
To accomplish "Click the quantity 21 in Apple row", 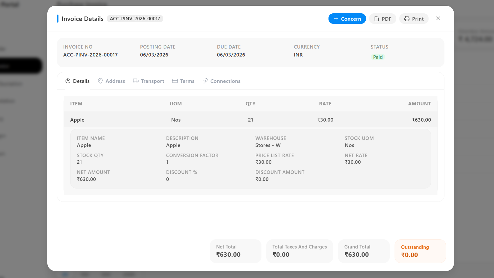I will (251, 120).
